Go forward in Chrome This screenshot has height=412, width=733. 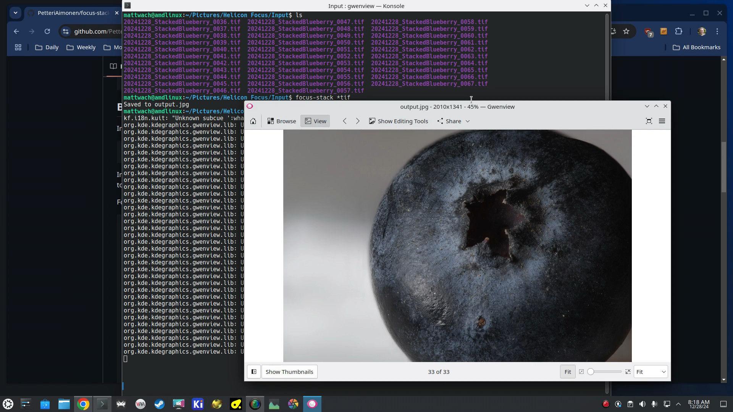32,32
